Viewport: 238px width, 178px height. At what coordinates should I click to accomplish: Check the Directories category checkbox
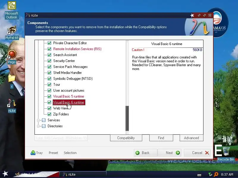[x=44, y=126]
